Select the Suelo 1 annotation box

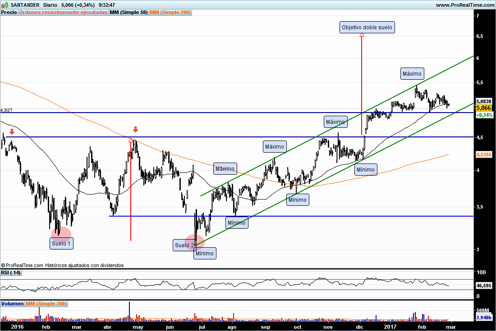tap(61, 244)
